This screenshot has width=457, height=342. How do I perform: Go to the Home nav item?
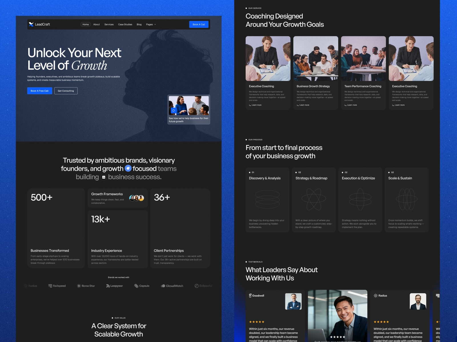[x=86, y=25]
